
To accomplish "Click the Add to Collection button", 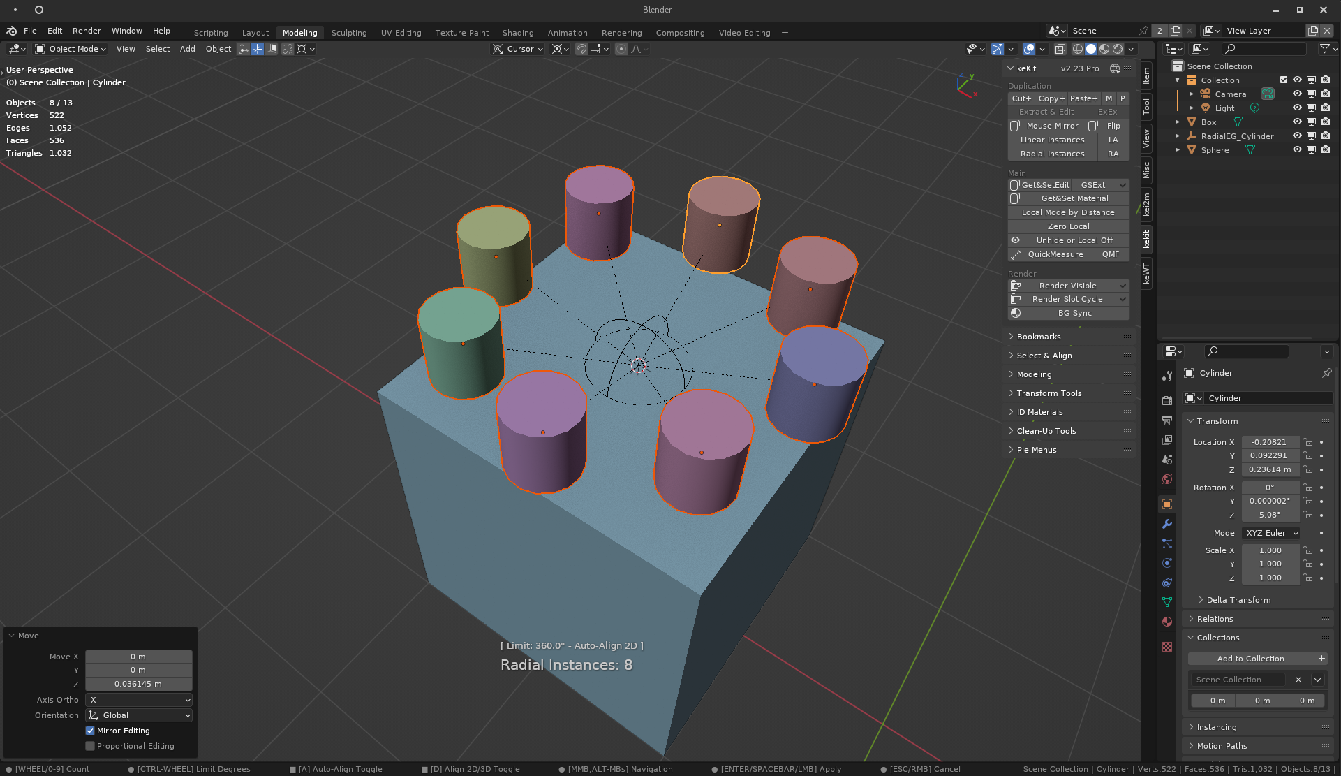I will (x=1250, y=659).
